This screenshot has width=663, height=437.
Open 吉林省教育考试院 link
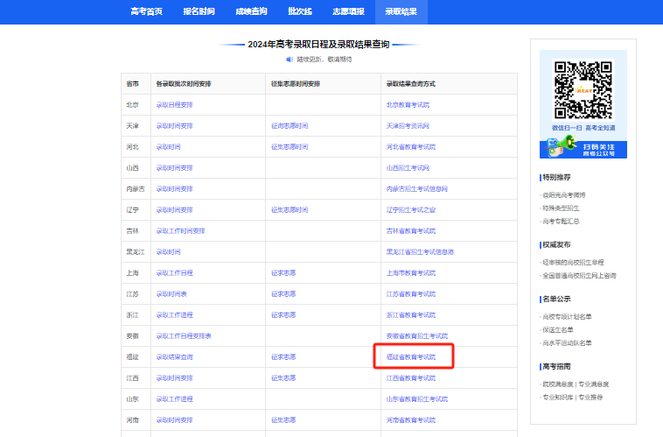tap(410, 231)
